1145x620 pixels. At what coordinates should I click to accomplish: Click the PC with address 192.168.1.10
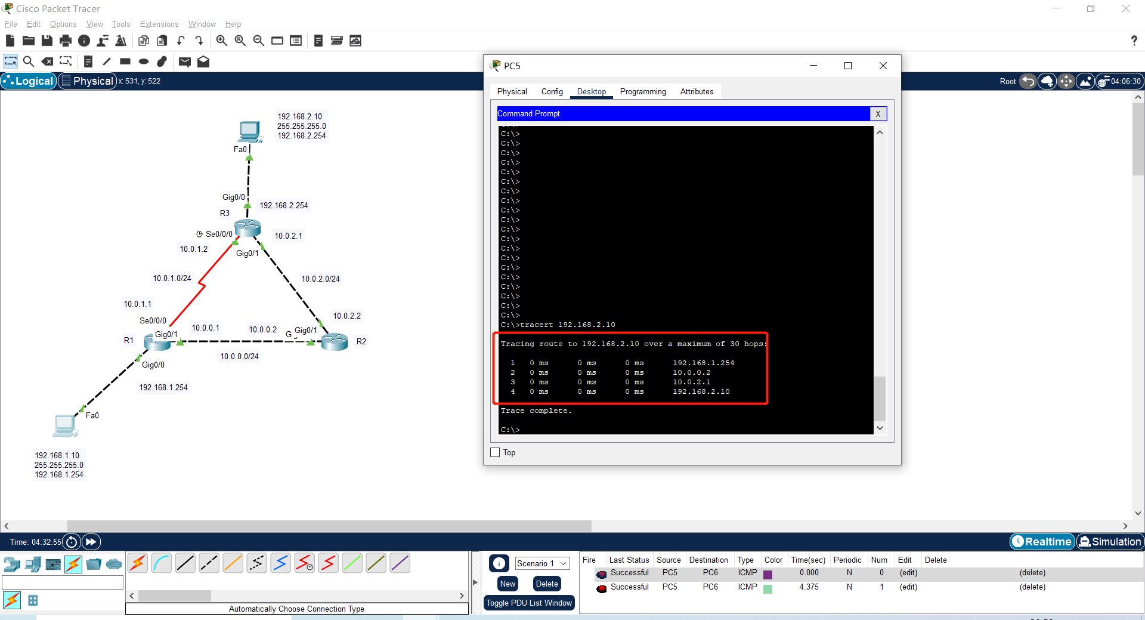(64, 425)
